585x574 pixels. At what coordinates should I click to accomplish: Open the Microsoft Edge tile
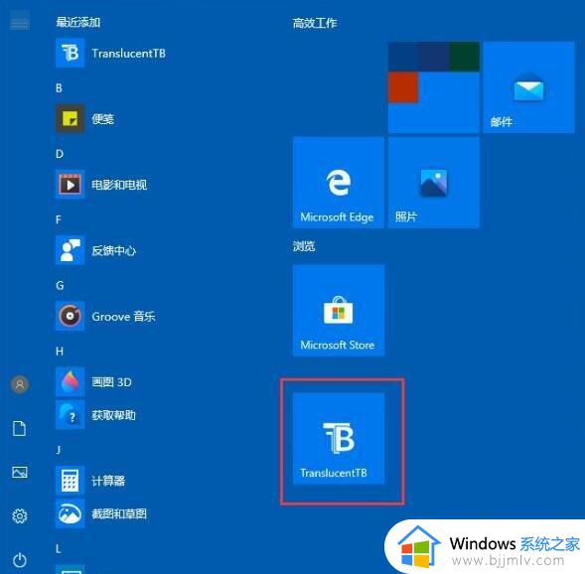point(339,183)
